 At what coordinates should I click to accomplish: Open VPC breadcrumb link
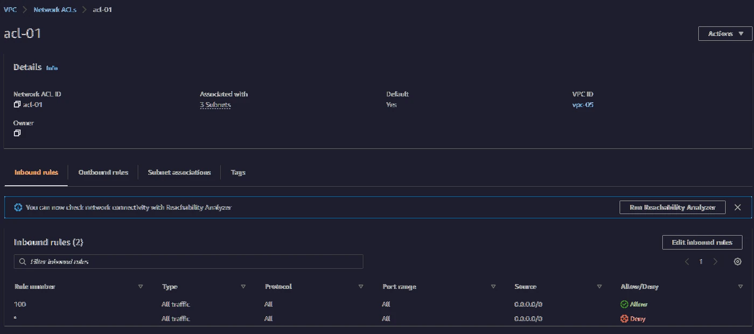click(x=10, y=10)
